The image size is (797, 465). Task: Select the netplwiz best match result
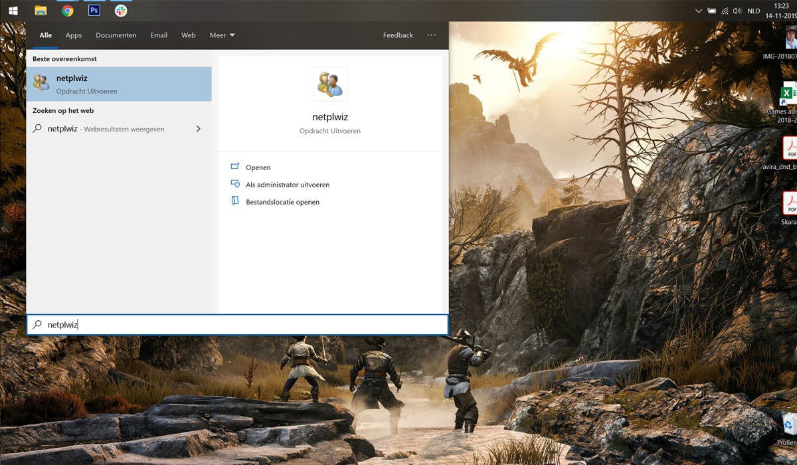[119, 84]
